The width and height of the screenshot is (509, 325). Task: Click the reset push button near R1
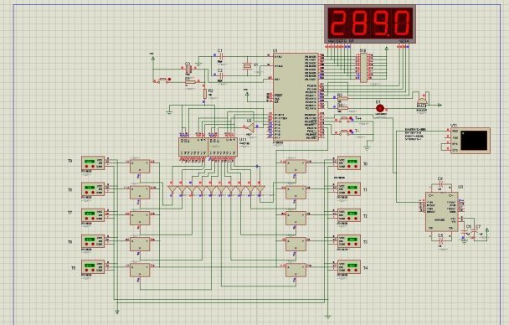click(162, 80)
